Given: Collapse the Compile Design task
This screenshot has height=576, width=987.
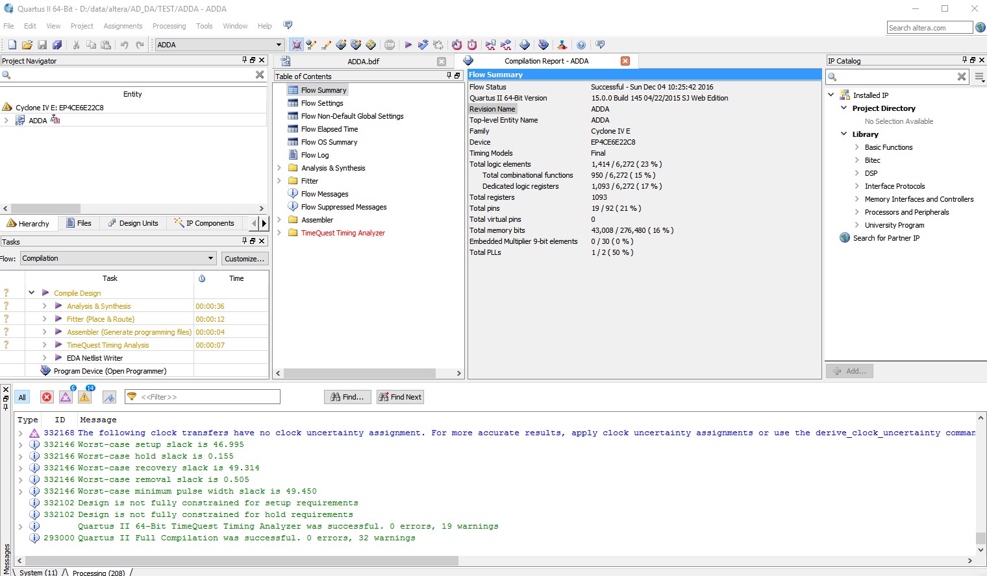Looking at the screenshot, I should pos(31,293).
